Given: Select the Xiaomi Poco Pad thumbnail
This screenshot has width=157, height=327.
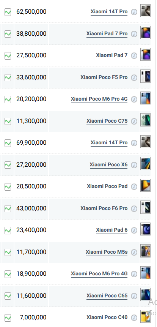Looking at the screenshot, I should click(x=145, y=185).
